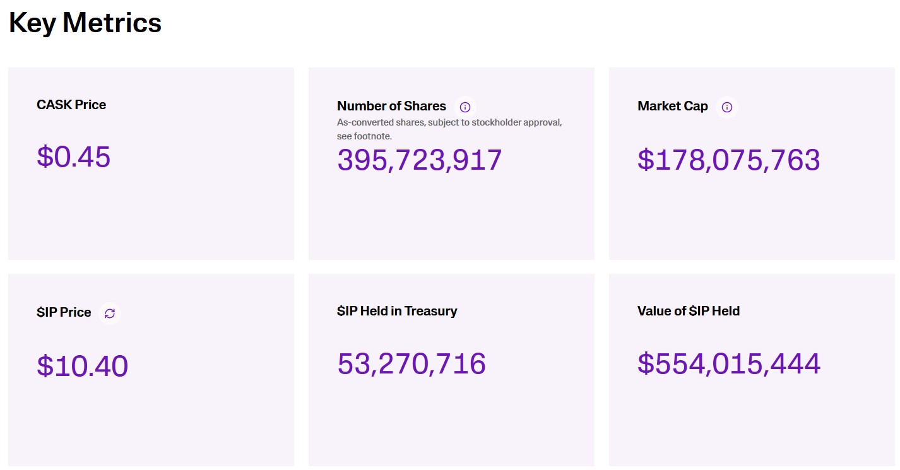The image size is (900, 470).
Task: Click the As-converted shares note text
Action: tap(449, 122)
